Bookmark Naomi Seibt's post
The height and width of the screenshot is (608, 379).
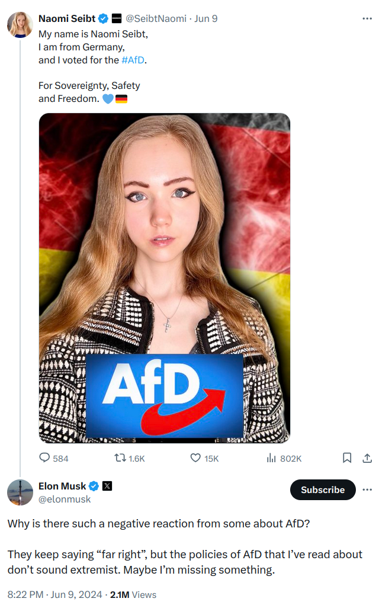(347, 458)
